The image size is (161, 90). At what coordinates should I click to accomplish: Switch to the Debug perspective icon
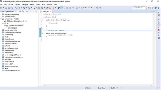tap(158, 8)
